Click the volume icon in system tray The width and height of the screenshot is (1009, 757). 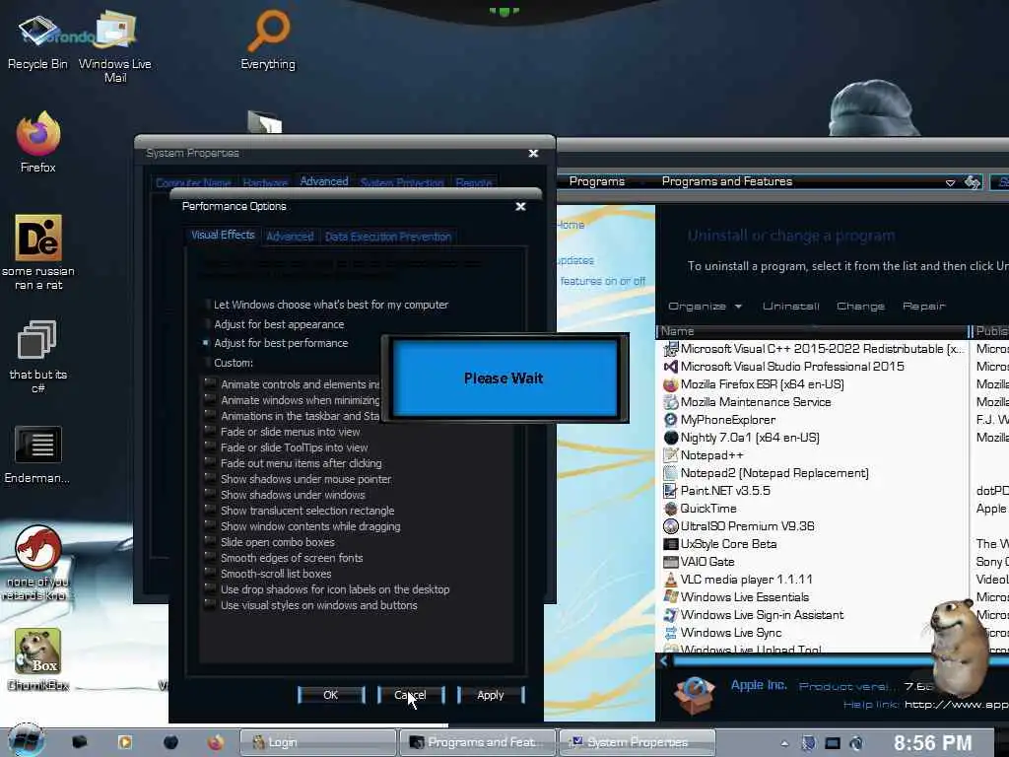(856, 743)
